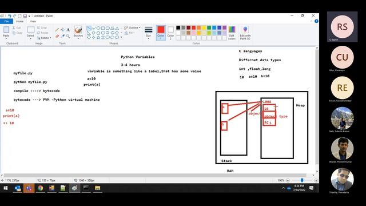Select the Eraser tool
The image size is (366, 206).
click(57, 36)
